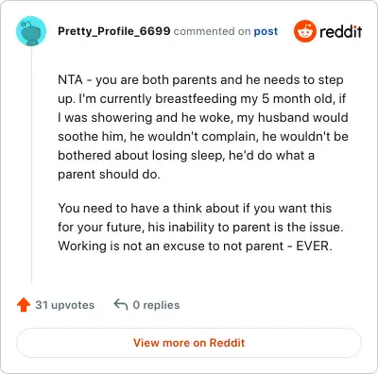
Task: Collapse comment using the vertical thread line
Action: 31,164
